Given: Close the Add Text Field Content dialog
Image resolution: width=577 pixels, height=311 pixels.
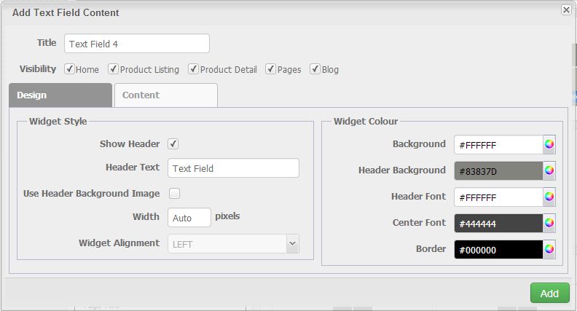Looking at the screenshot, I should [566, 9].
